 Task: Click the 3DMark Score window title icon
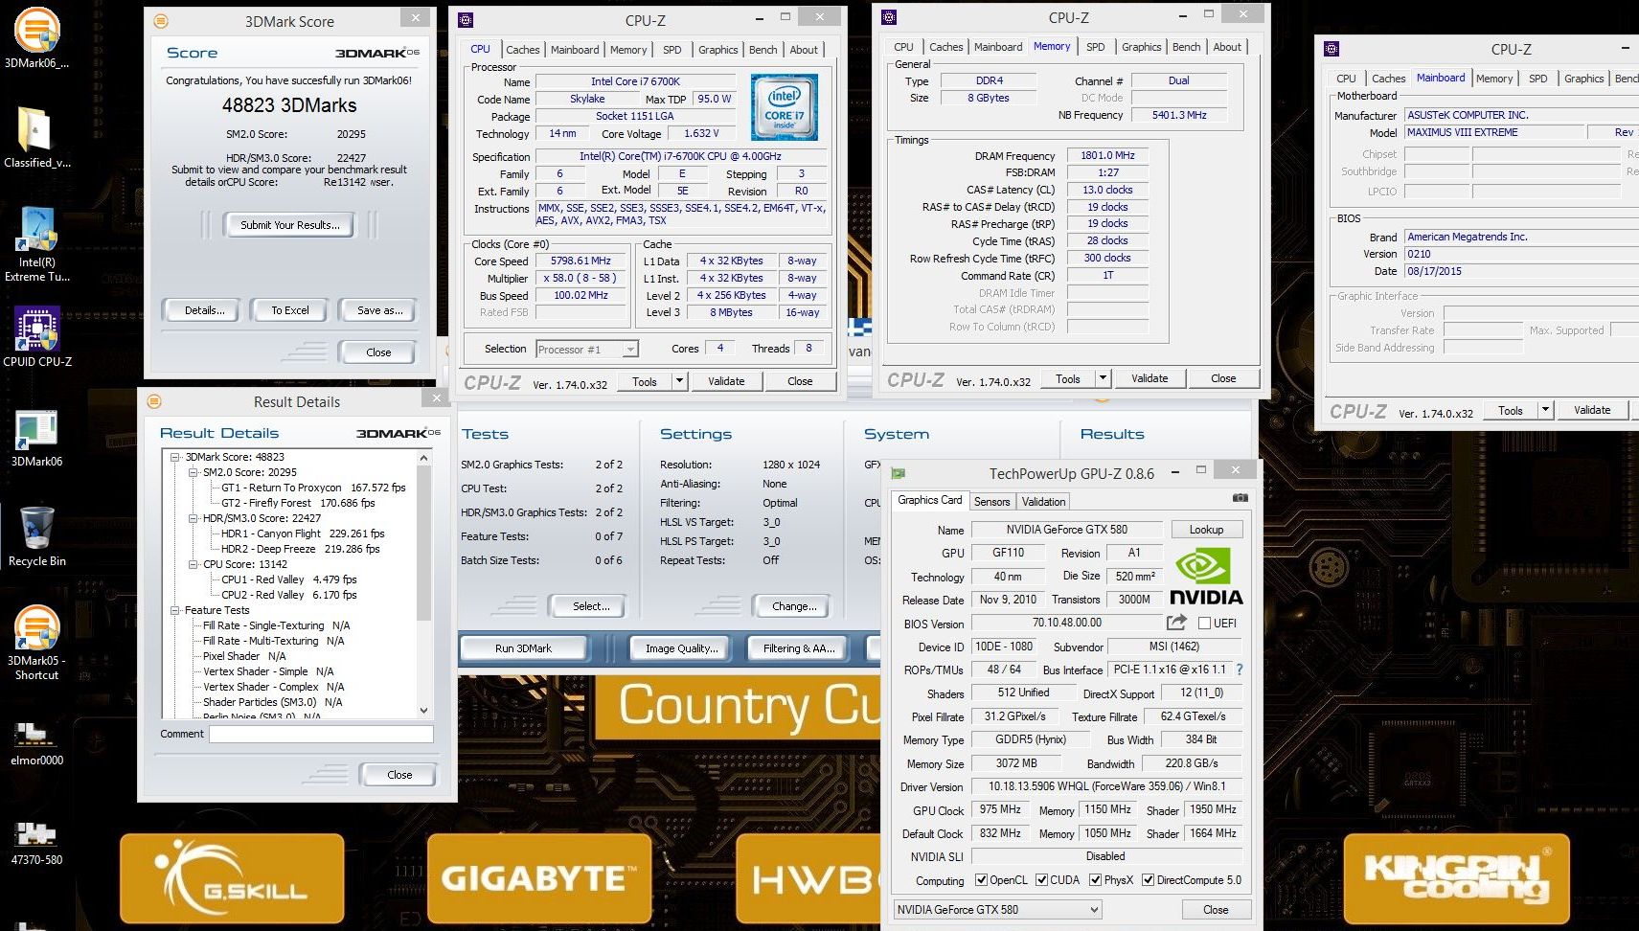(x=161, y=21)
